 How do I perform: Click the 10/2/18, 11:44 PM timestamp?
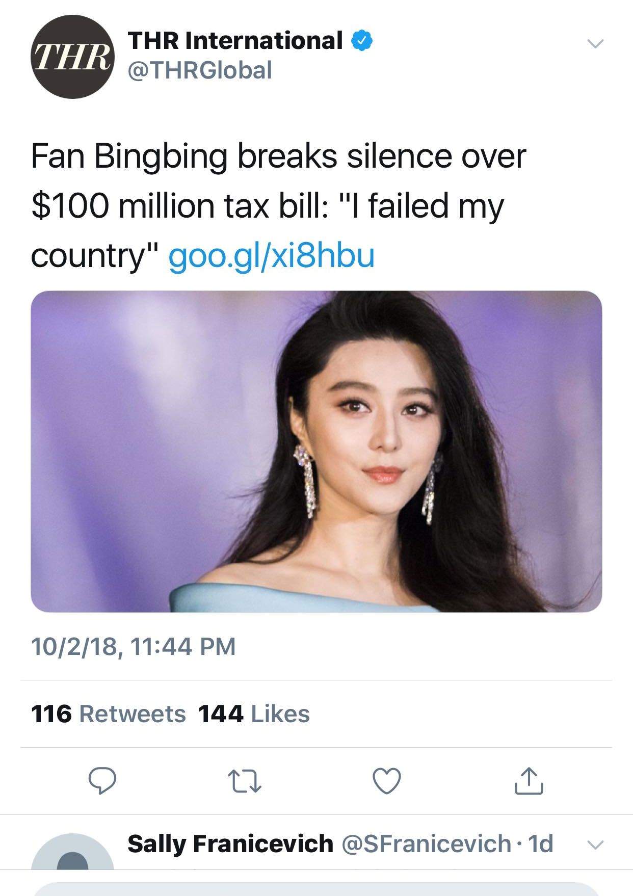coord(133,646)
